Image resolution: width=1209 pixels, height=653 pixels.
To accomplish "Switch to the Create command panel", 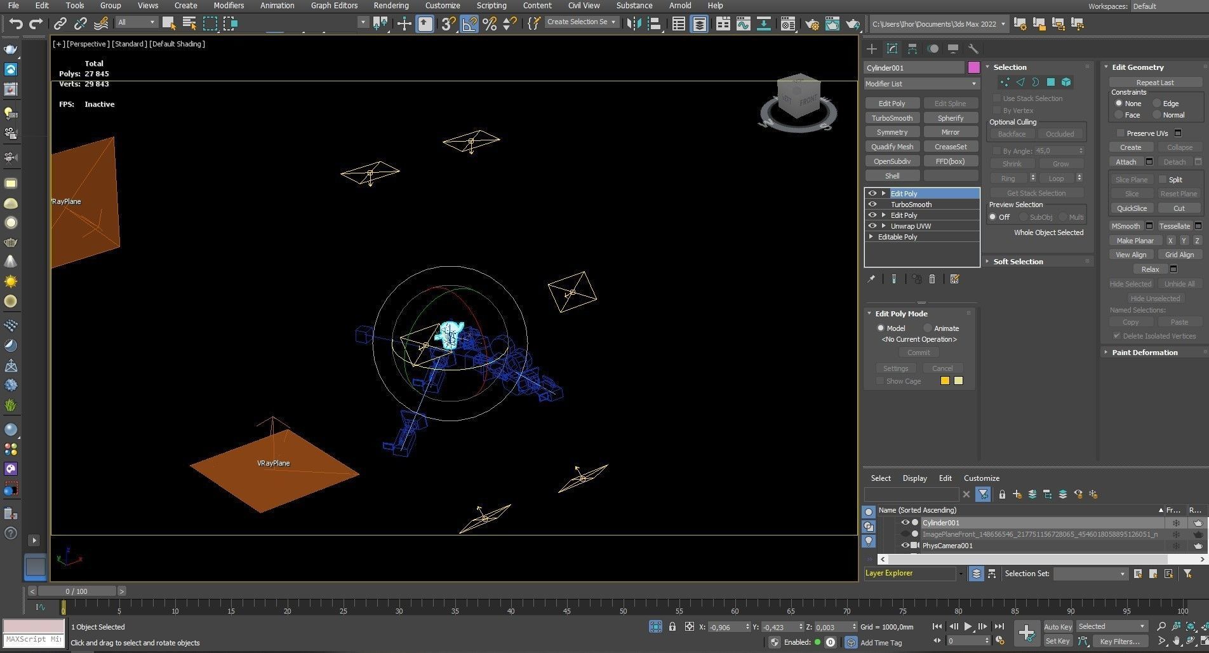I will click(871, 49).
